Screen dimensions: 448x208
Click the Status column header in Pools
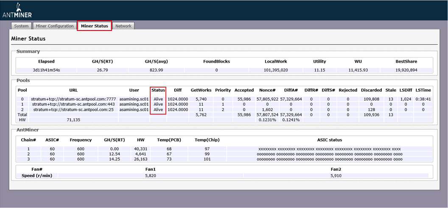click(158, 90)
